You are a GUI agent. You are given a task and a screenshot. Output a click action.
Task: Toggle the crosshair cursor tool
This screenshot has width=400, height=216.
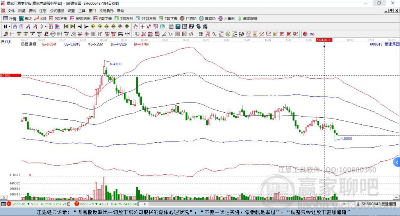tap(142, 27)
